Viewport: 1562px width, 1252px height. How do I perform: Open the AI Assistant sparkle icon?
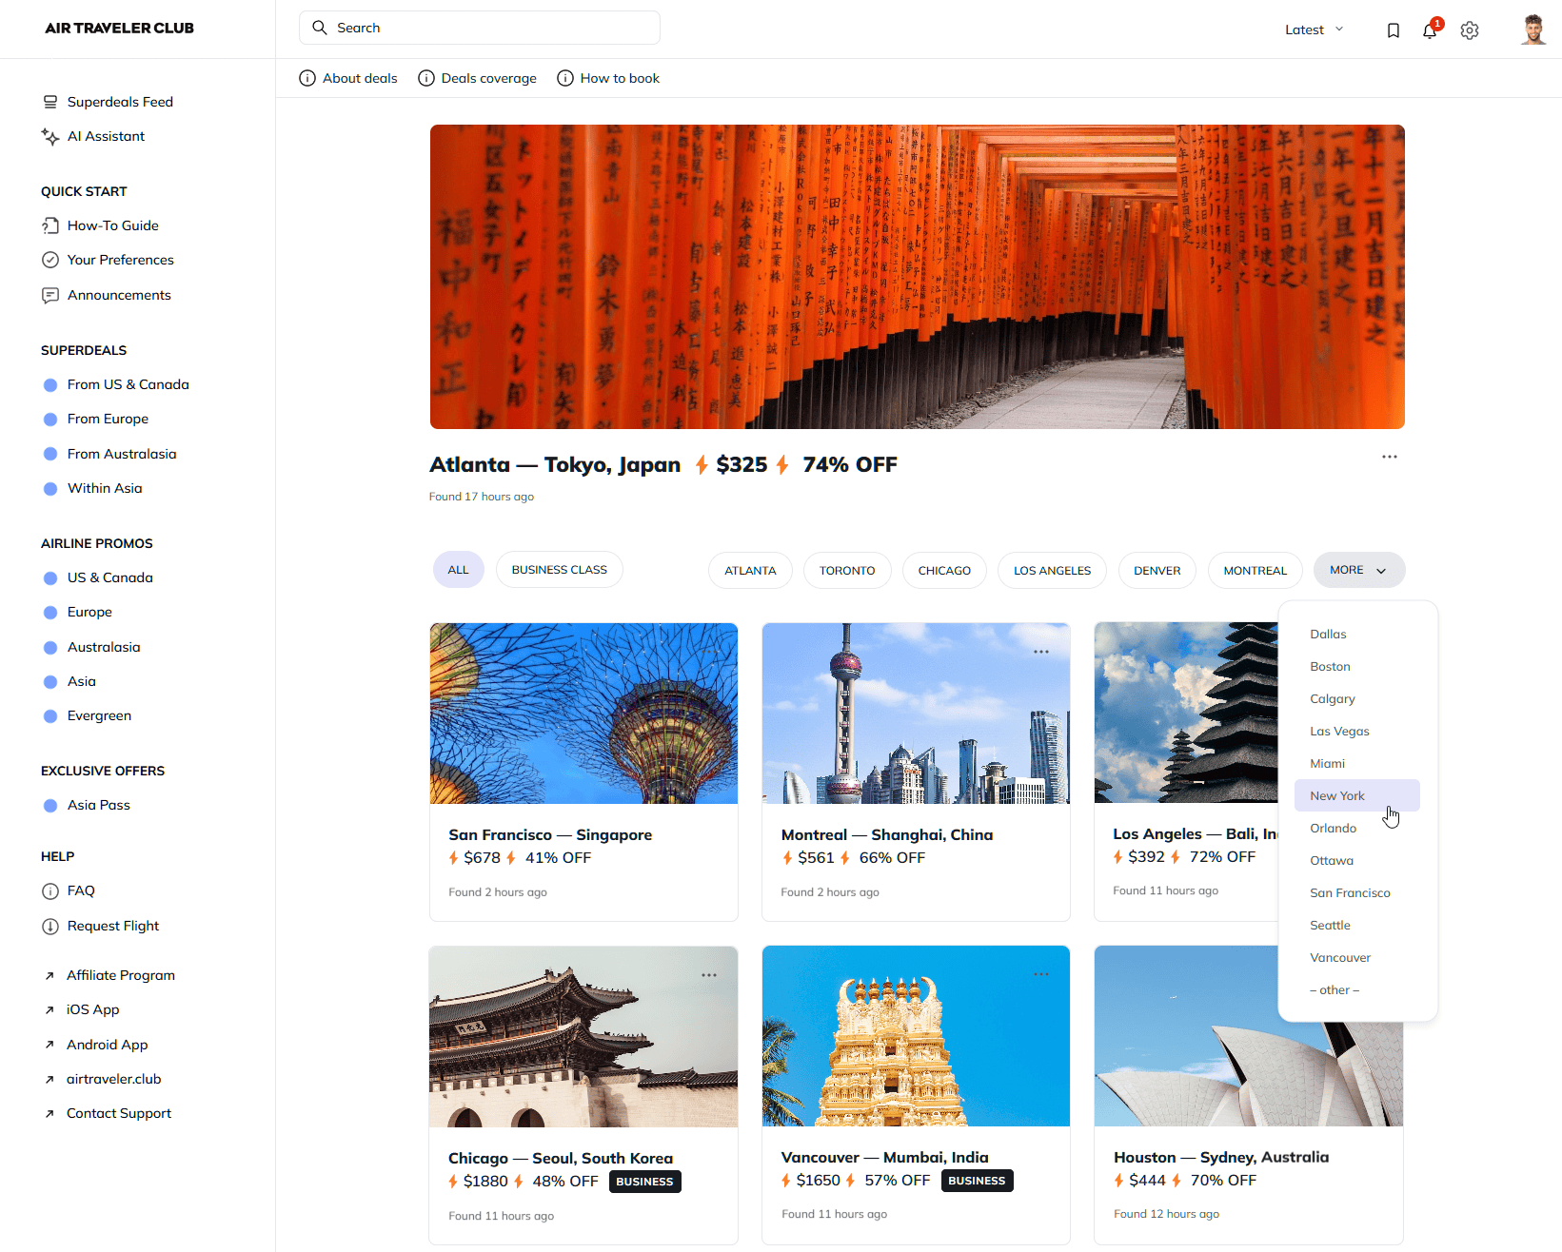(x=50, y=137)
